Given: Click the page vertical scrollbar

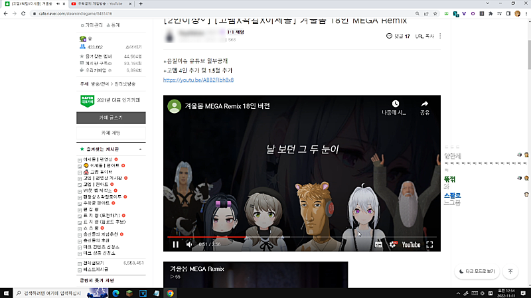Looking at the screenshot, I should (x=529, y=54).
